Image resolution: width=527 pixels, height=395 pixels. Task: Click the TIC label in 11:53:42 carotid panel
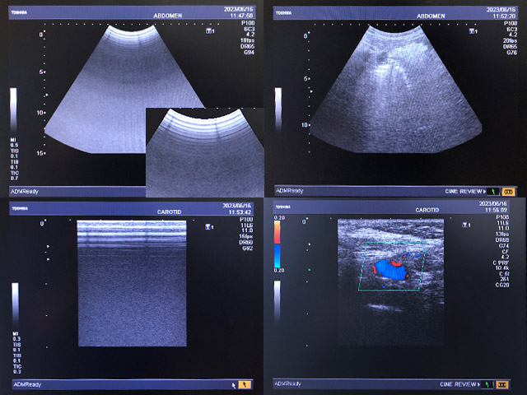pyautogui.click(x=17, y=366)
